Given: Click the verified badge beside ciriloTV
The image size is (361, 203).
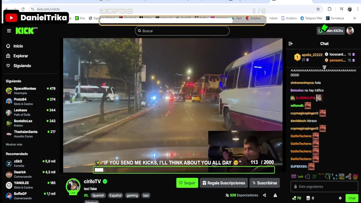Looking at the screenshot, I should [x=105, y=181].
